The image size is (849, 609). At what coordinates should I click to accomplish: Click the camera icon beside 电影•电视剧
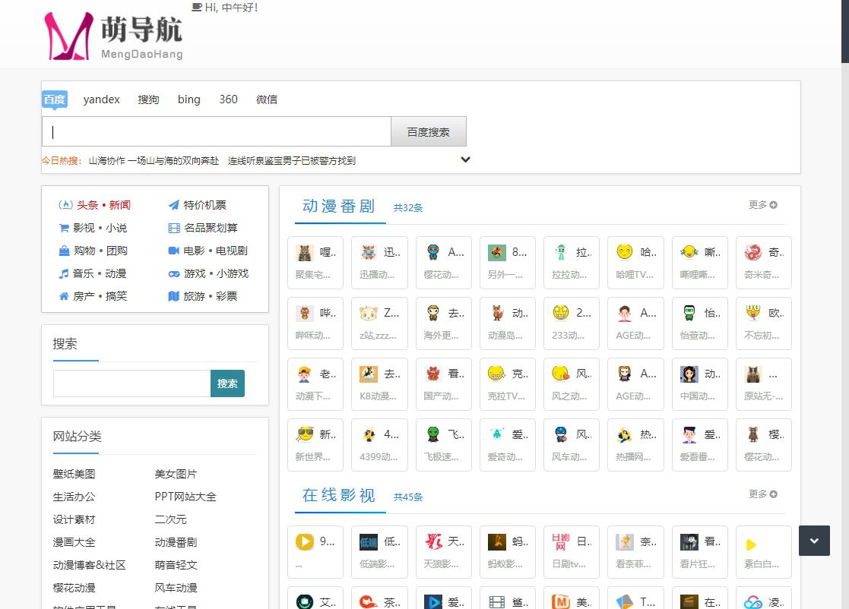coord(174,251)
